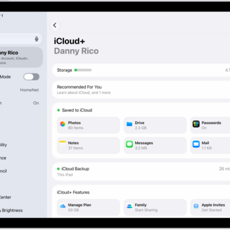
Task: Tap the microphone icon in the search field
Action: click(37, 39)
